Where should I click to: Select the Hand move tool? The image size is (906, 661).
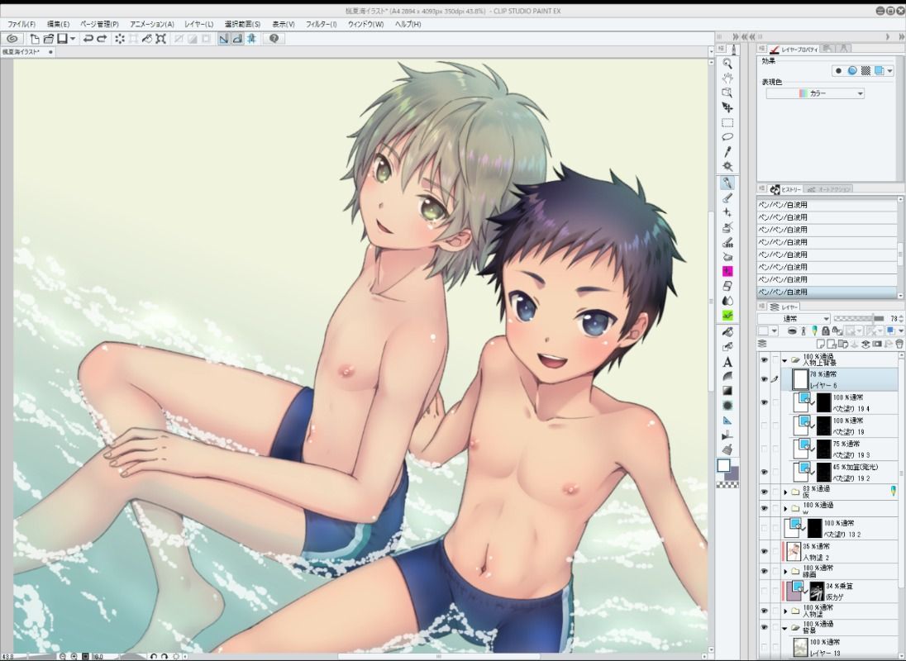727,78
